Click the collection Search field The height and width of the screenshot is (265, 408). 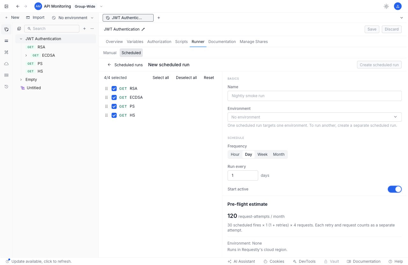[x=52, y=29]
